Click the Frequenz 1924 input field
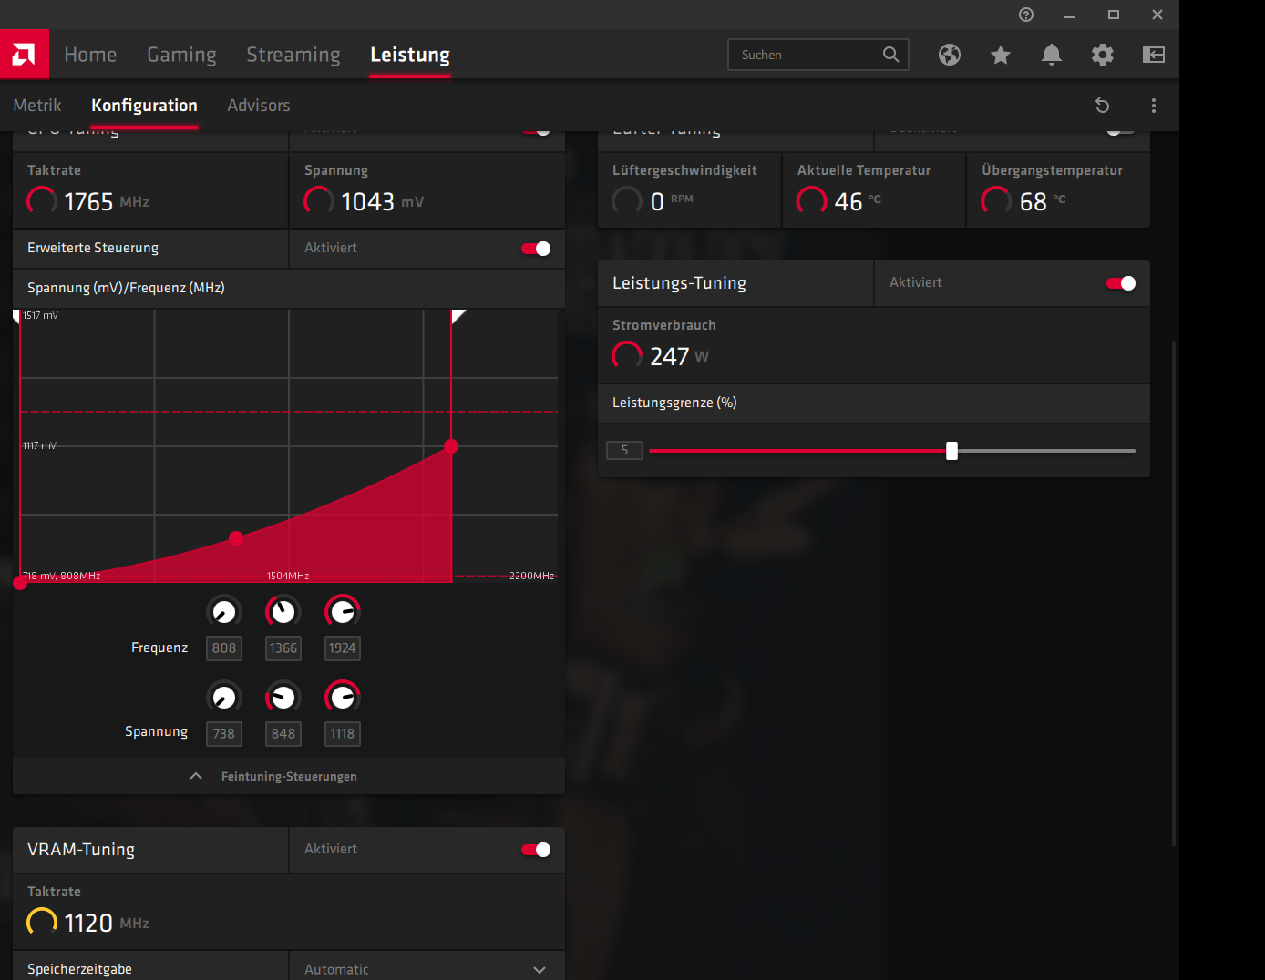This screenshot has height=980, width=1265. (x=342, y=648)
